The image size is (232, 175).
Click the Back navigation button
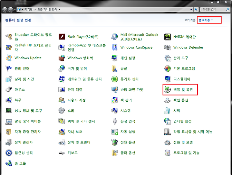[5, 10]
